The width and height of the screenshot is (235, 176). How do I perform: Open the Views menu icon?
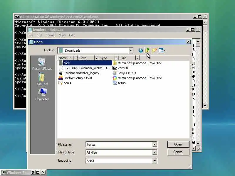coord(161,50)
